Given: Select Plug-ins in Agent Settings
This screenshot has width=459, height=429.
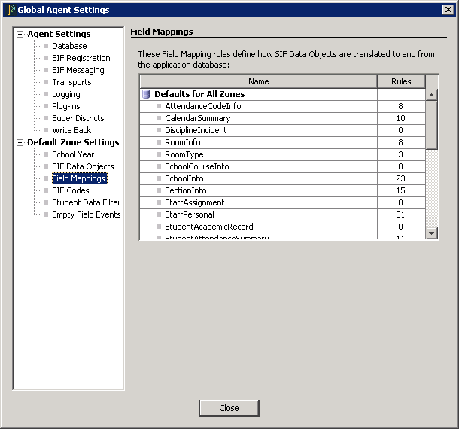Looking at the screenshot, I should coord(66,106).
